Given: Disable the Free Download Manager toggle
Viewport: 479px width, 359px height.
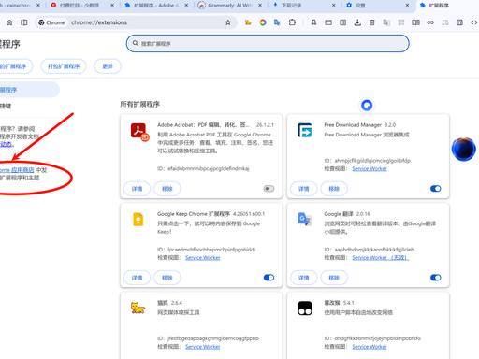Looking at the screenshot, I should pyautogui.click(x=436, y=189).
